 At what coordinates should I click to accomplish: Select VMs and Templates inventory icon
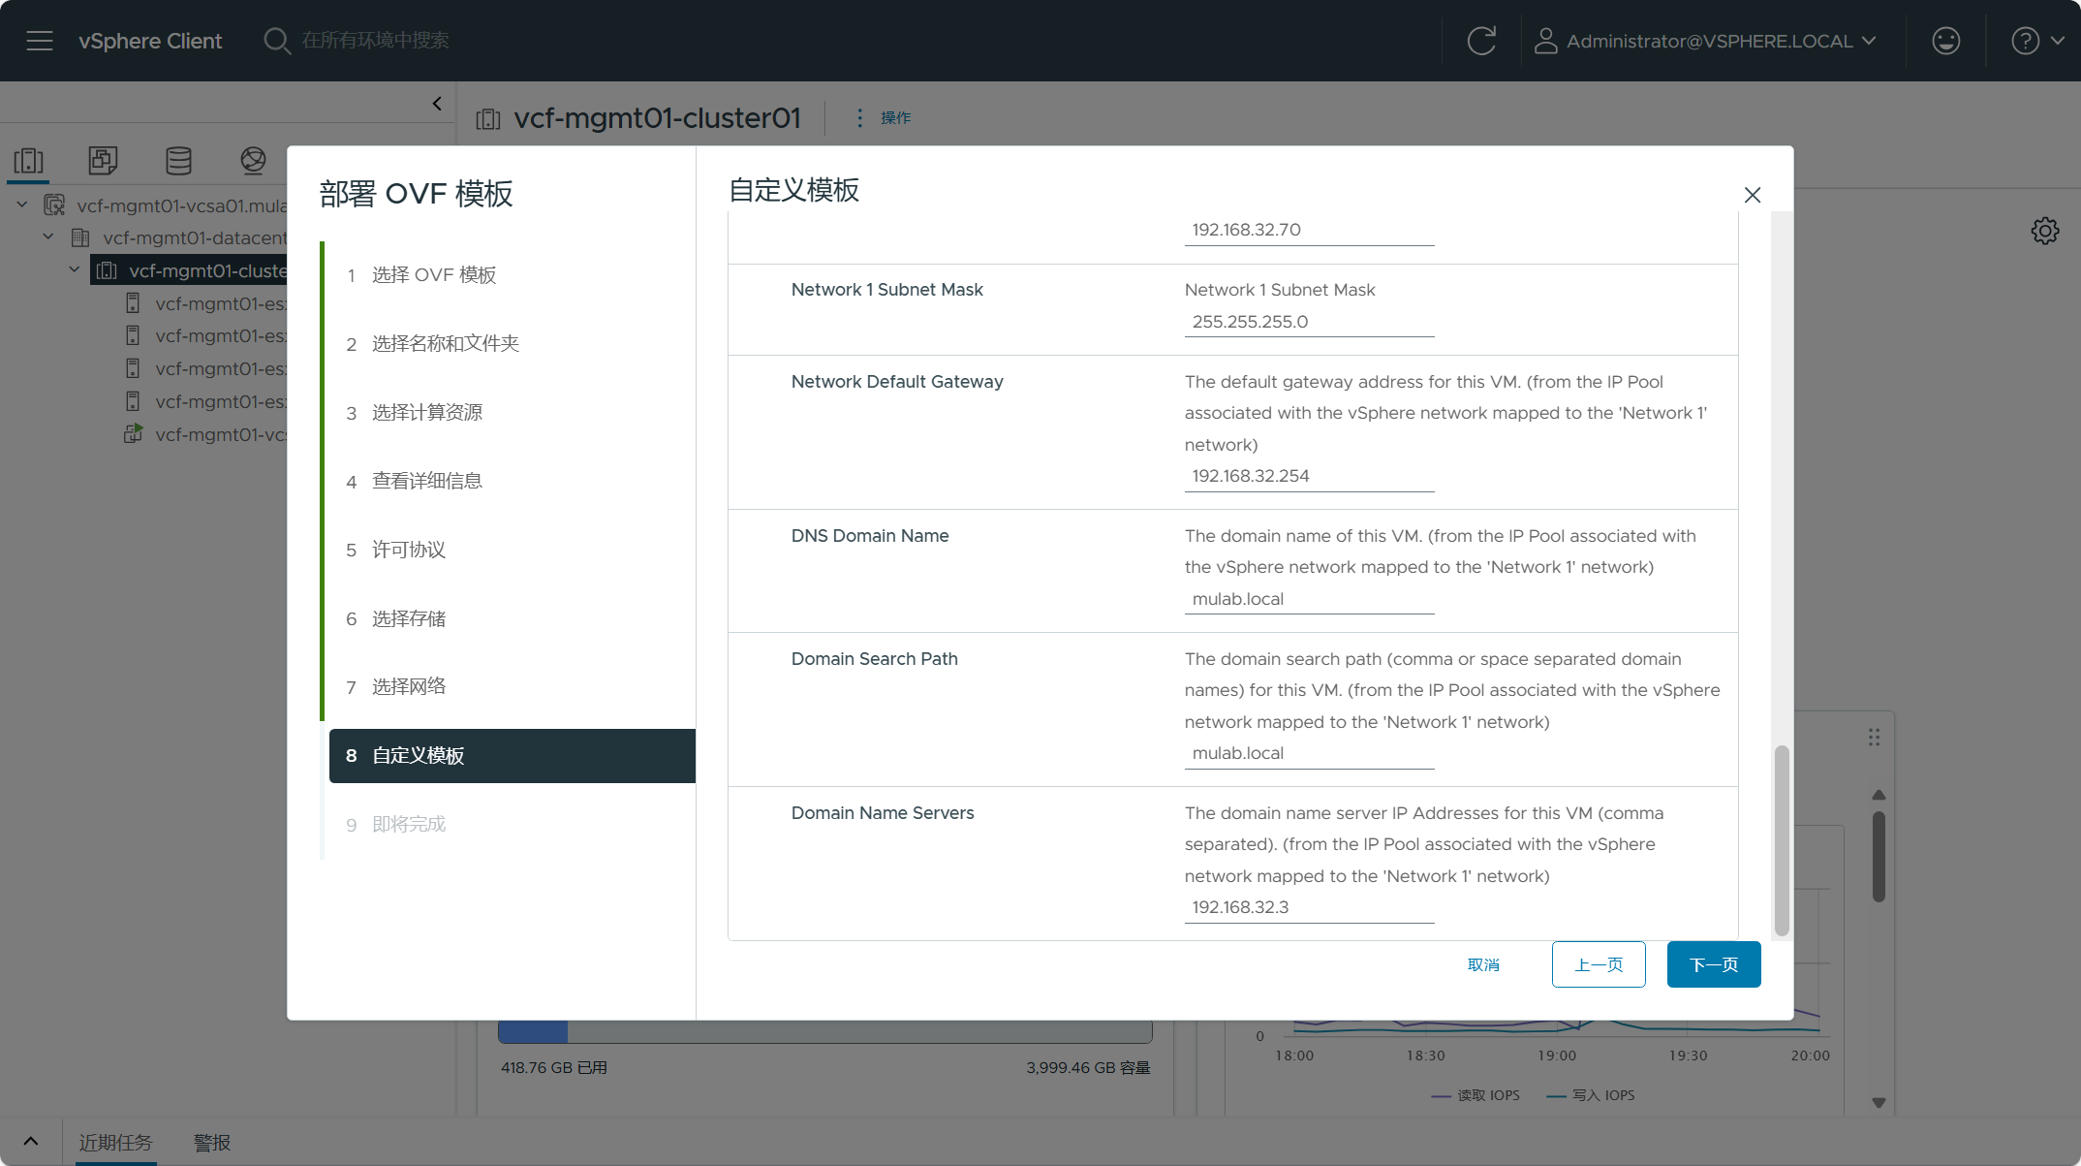point(103,160)
